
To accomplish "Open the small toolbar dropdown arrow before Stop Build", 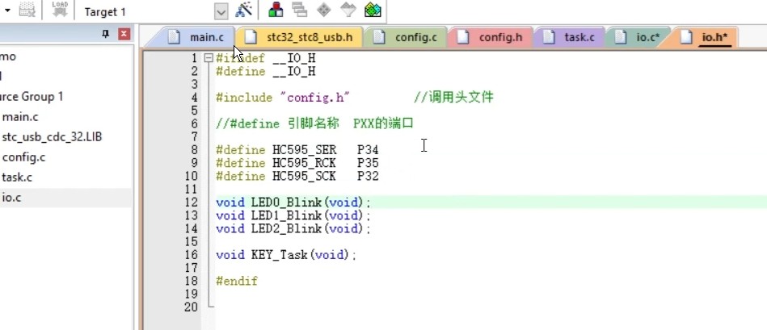I will [7, 10].
